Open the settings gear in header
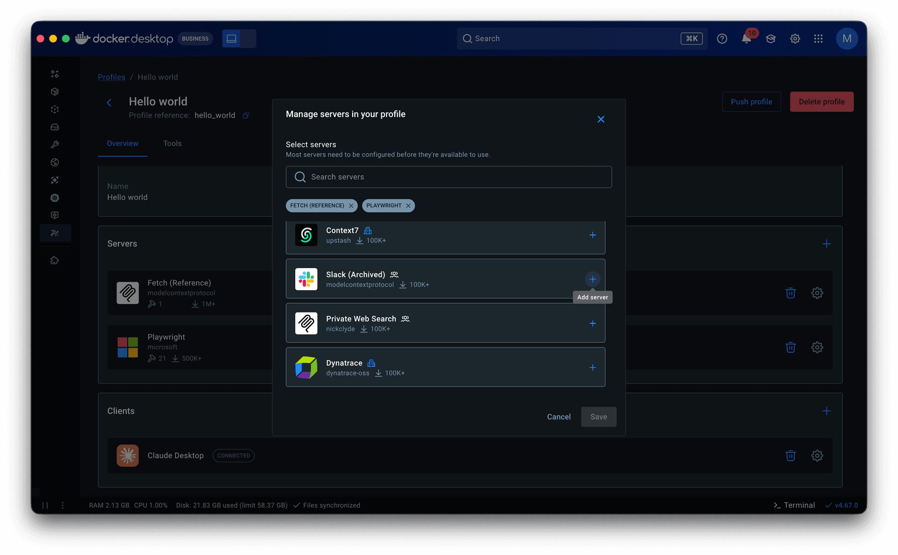898x555 pixels. [795, 39]
